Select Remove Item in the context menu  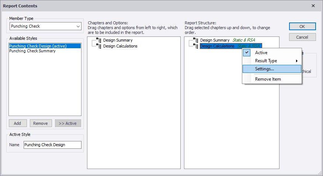pos(268,79)
